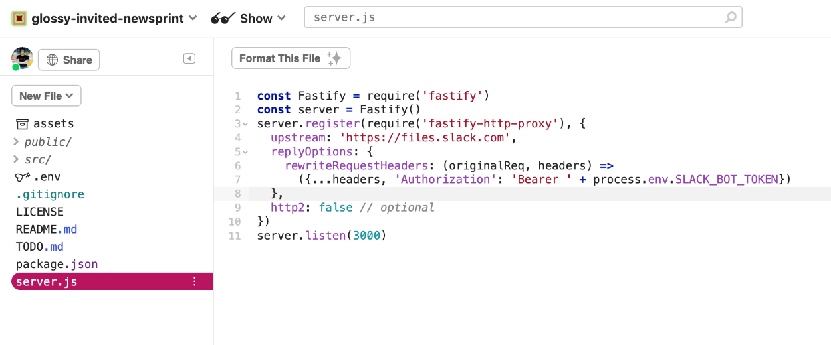Open server.js file options menu
Screen dimensions: 831x345
coord(195,281)
